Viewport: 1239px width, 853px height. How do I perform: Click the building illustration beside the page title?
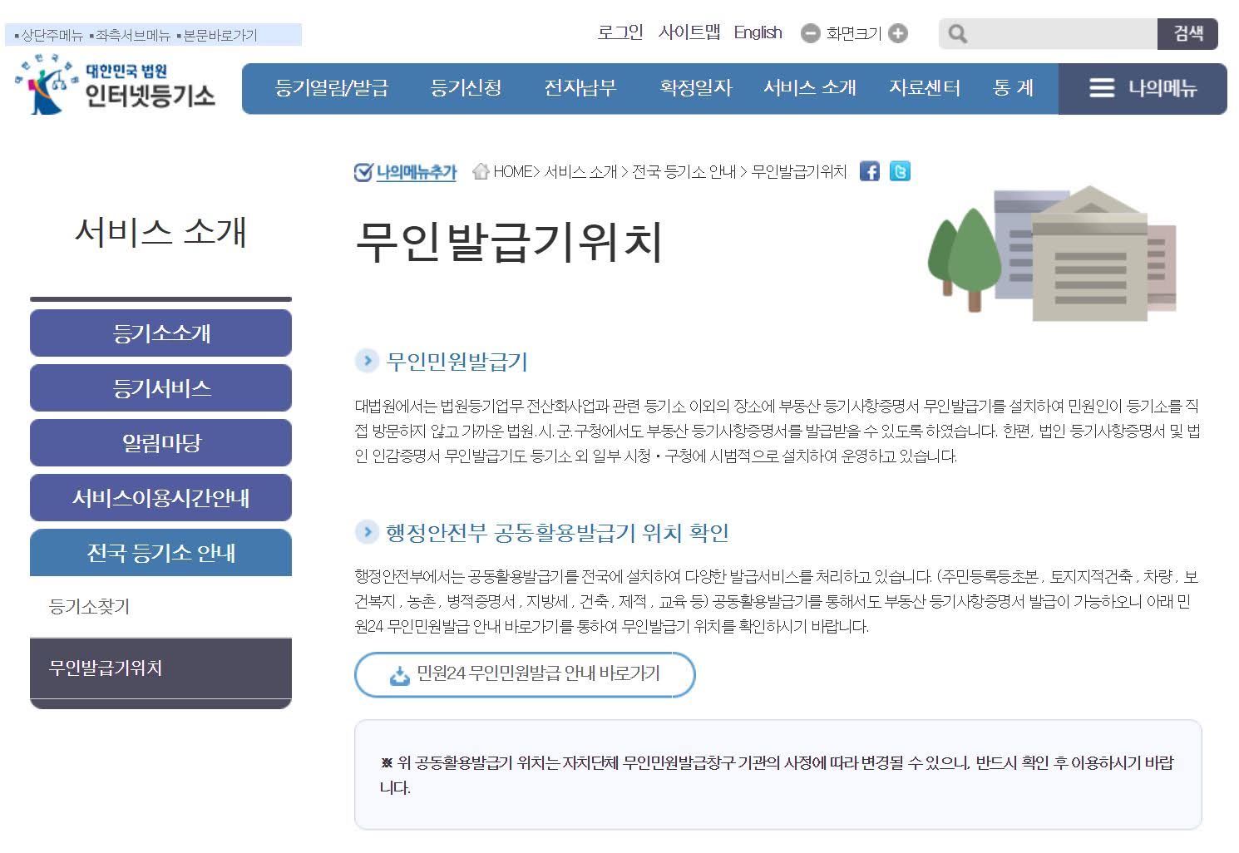click(x=1053, y=253)
